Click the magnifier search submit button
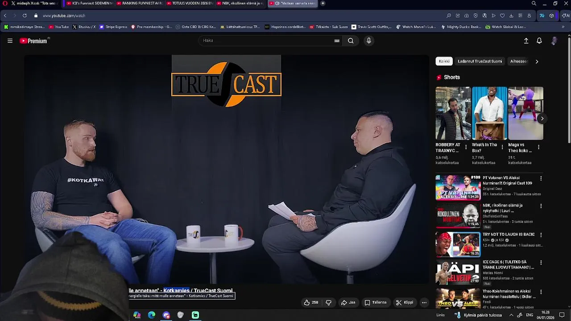Viewport: 571px width, 321px height. pos(351,41)
